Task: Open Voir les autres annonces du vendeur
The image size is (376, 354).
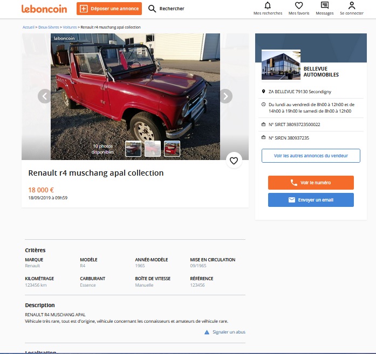Action: click(311, 156)
